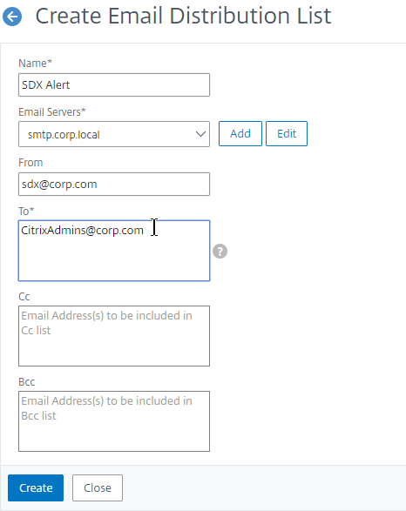
Task: Edit the selected email server
Action: coord(287,133)
